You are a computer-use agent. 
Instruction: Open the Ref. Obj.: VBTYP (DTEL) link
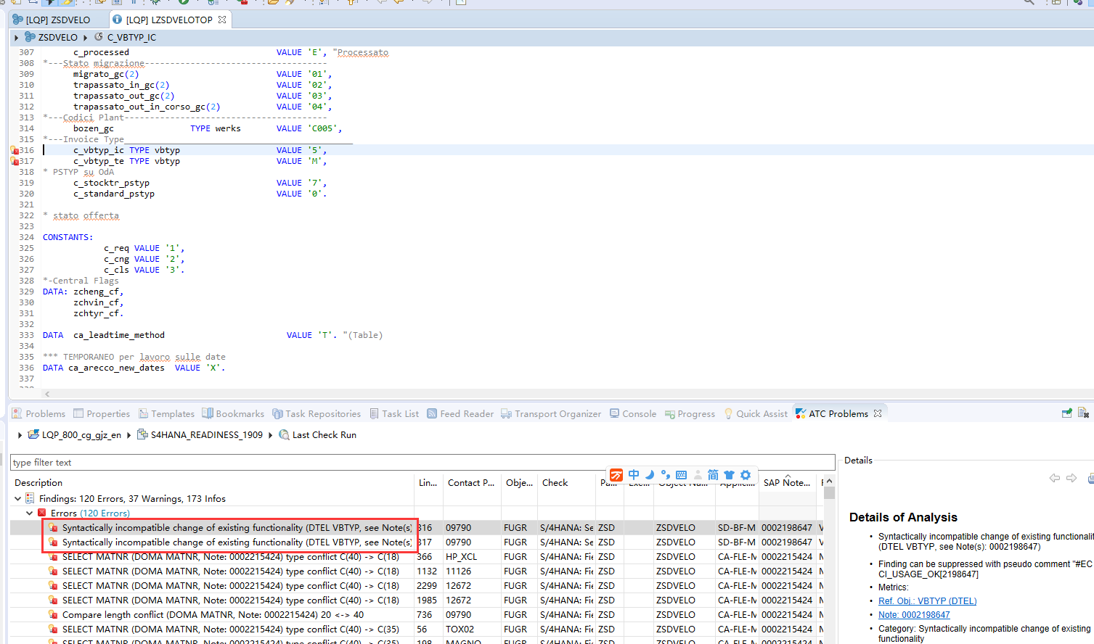(928, 600)
